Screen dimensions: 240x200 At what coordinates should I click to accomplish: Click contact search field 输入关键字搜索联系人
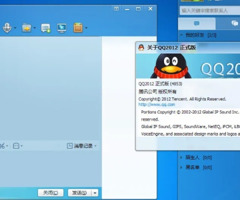pyautogui.click(x=210, y=10)
